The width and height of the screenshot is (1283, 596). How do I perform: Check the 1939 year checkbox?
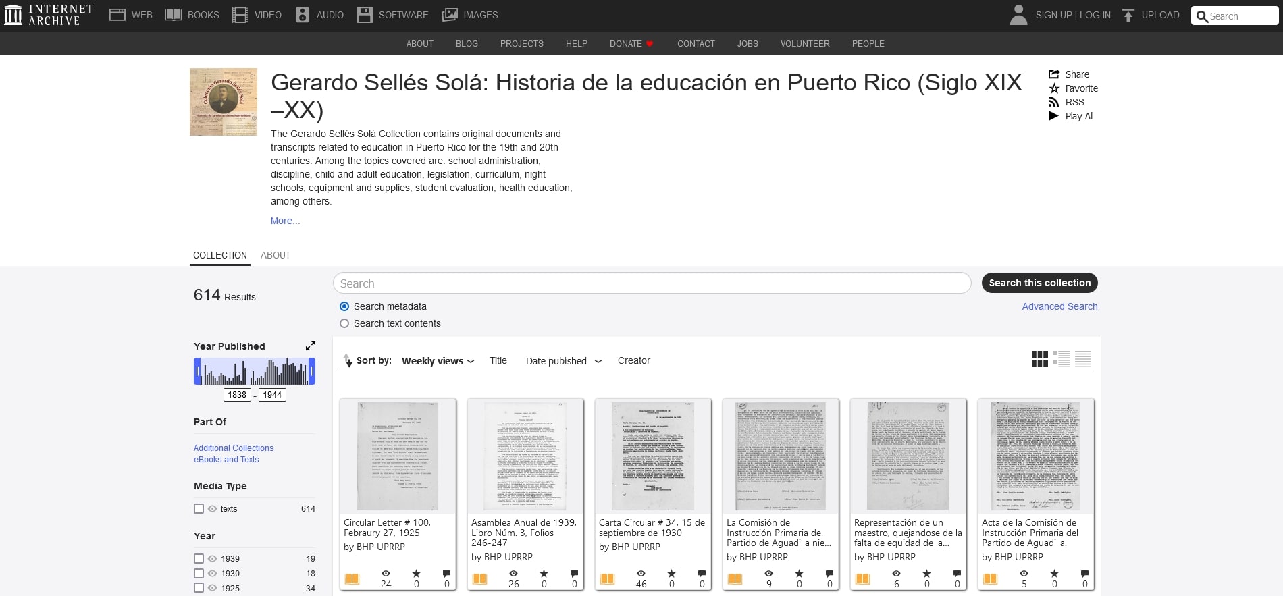tap(199, 559)
